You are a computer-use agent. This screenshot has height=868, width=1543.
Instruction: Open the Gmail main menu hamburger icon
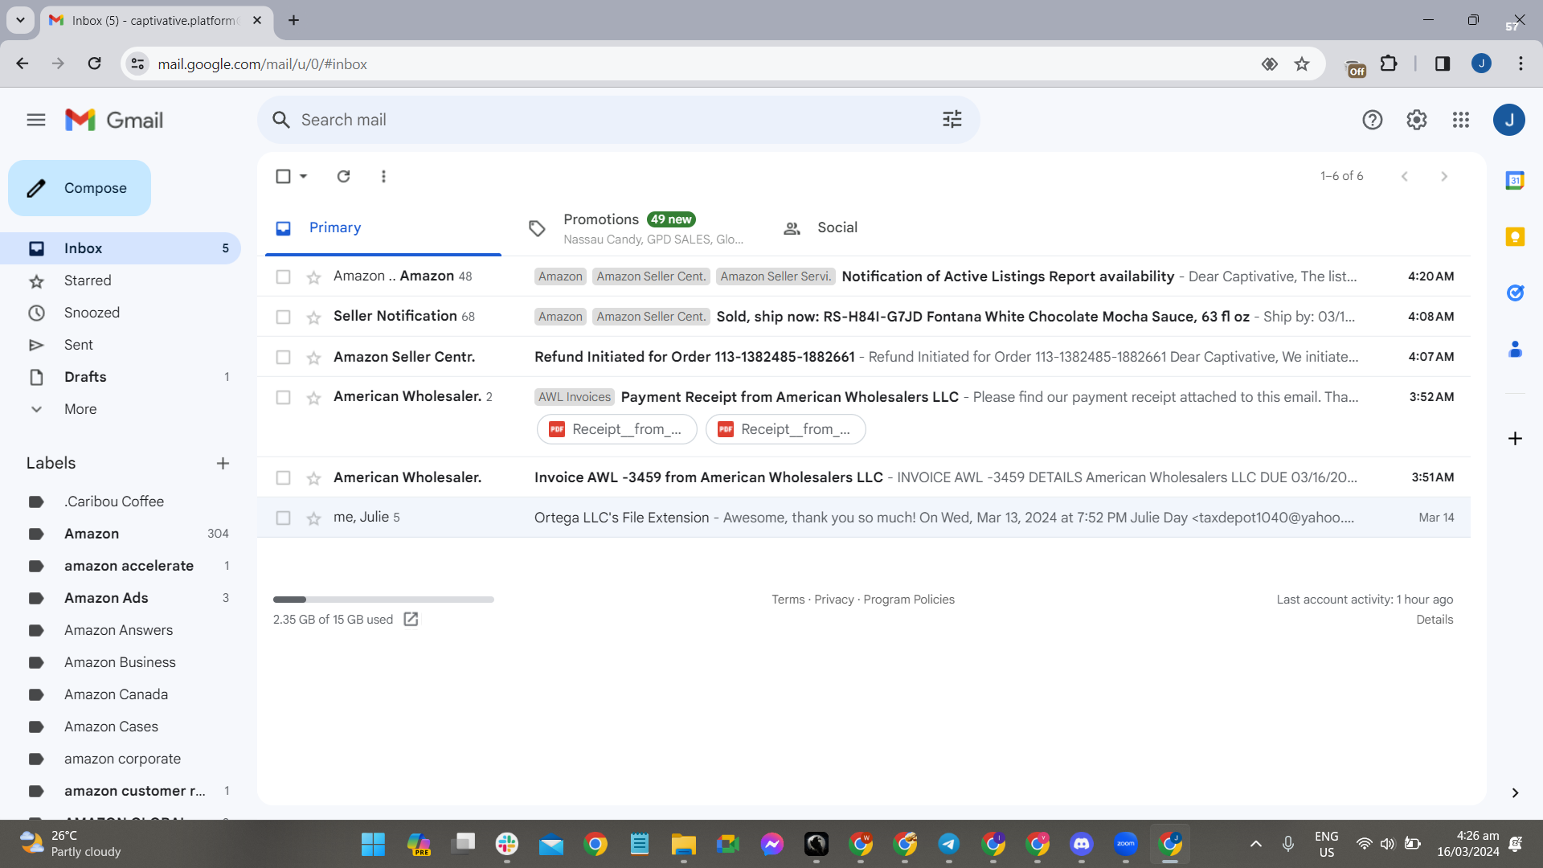tap(36, 120)
